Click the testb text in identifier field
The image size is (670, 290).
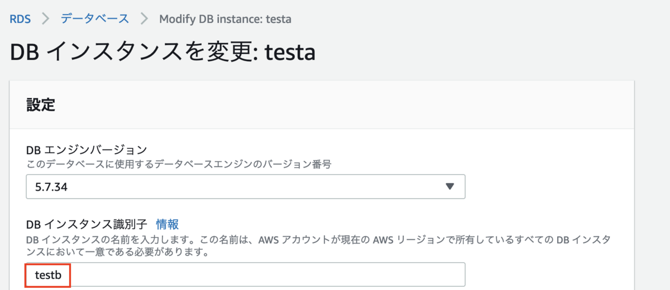point(48,275)
